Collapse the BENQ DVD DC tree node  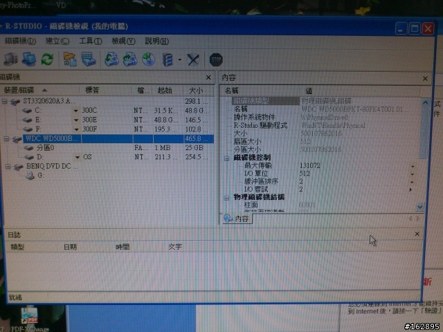pos(8,167)
